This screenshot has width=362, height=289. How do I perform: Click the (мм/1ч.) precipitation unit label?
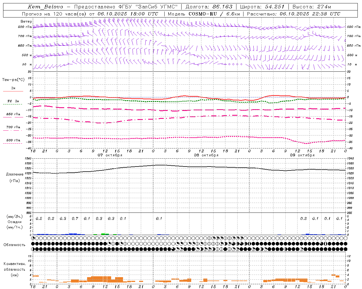15,227
